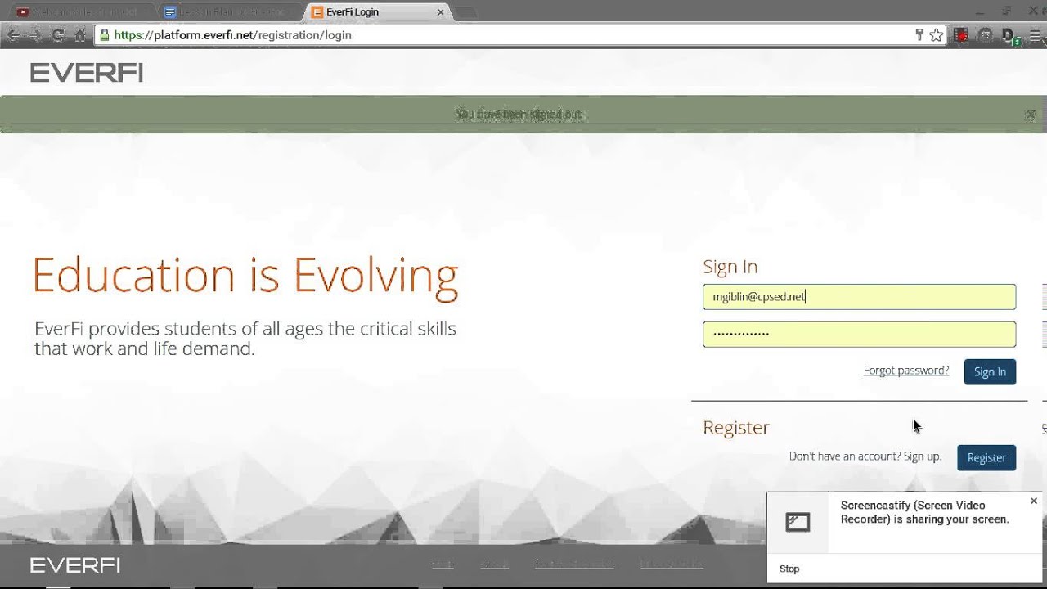Click the Forgot password? link
The height and width of the screenshot is (589, 1047).
[x=905, y=371]
